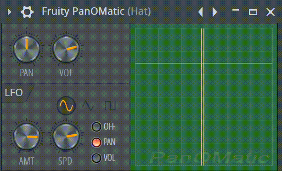Click the green pan/volume XY display
Screen dimensions: 282x171
pos(204,97)
